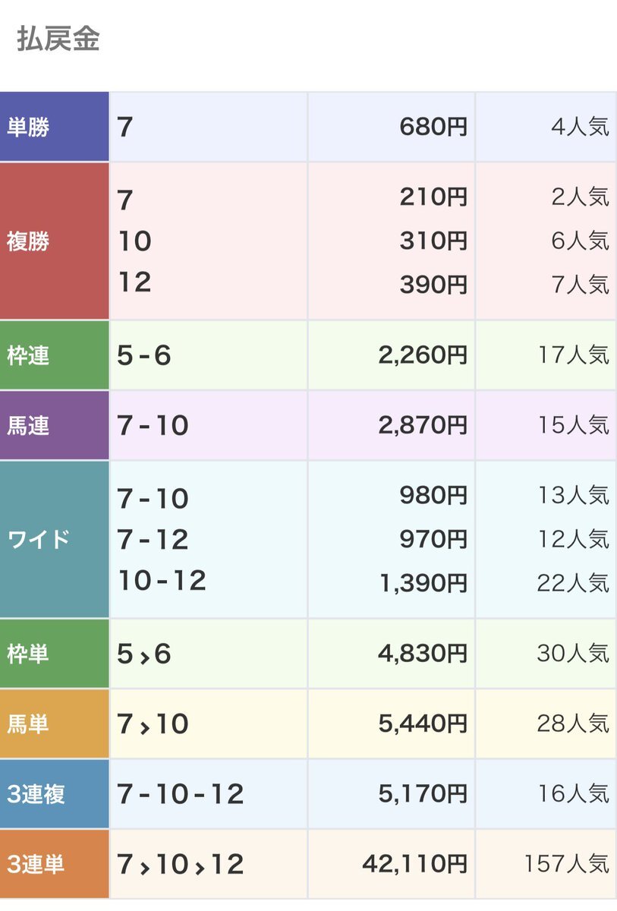
Task: Click the 5,440円 exacta payout
Action: (x=423, y=723)
